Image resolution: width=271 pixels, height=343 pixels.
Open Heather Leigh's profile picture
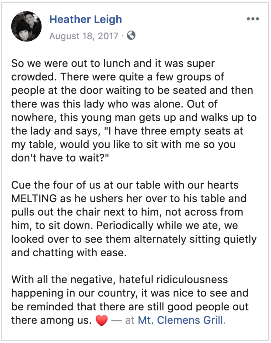coord(26,26)
